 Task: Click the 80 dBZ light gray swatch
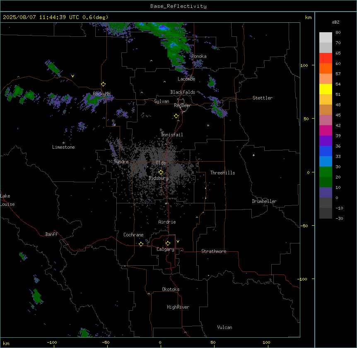pos(326,38)
